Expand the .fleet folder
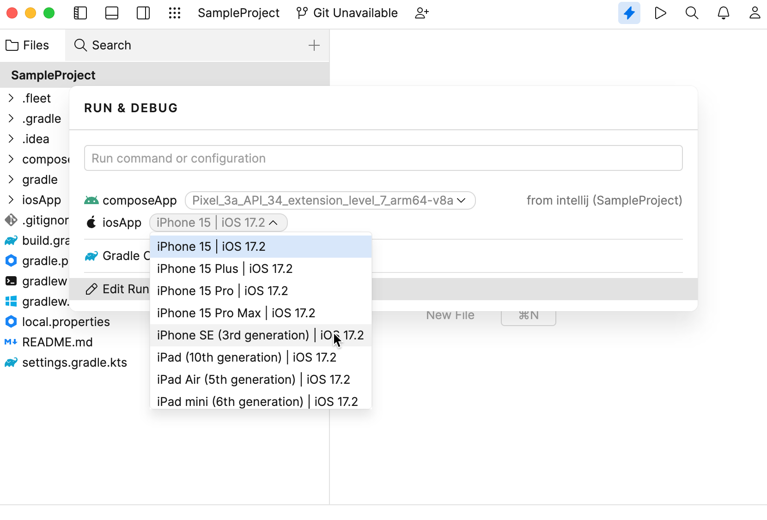The image size is (767, 520). click(x=11, y=98)
